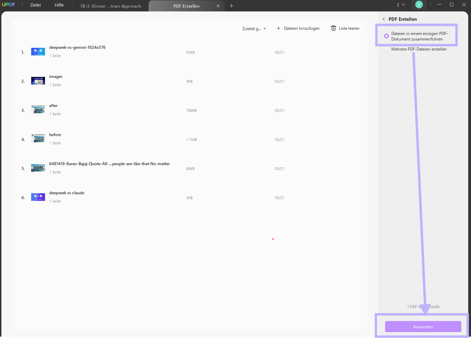Viewport: 471px width, 338px height.
Task: Click the 780KB file size
Action: [192, 111]
